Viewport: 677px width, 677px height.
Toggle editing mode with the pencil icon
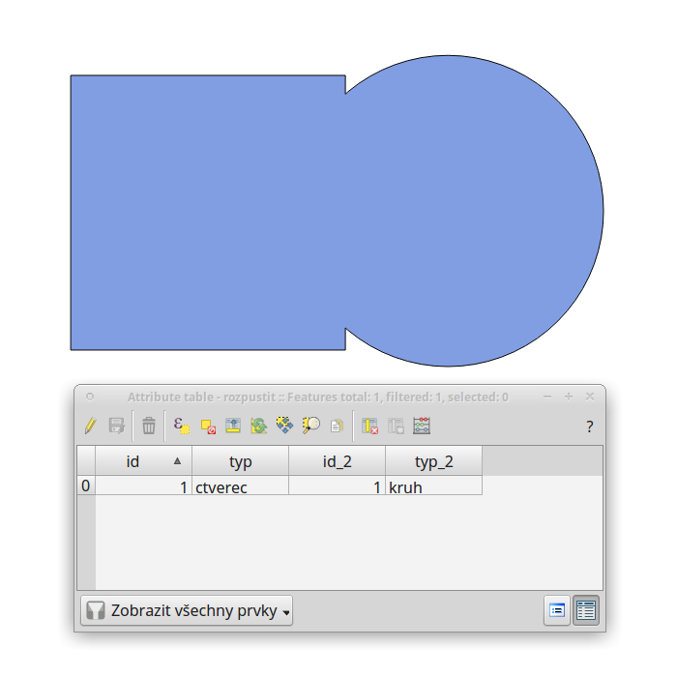tap(91, 426)
